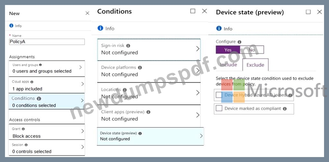Click the info icon beside Device platforms

140,68
